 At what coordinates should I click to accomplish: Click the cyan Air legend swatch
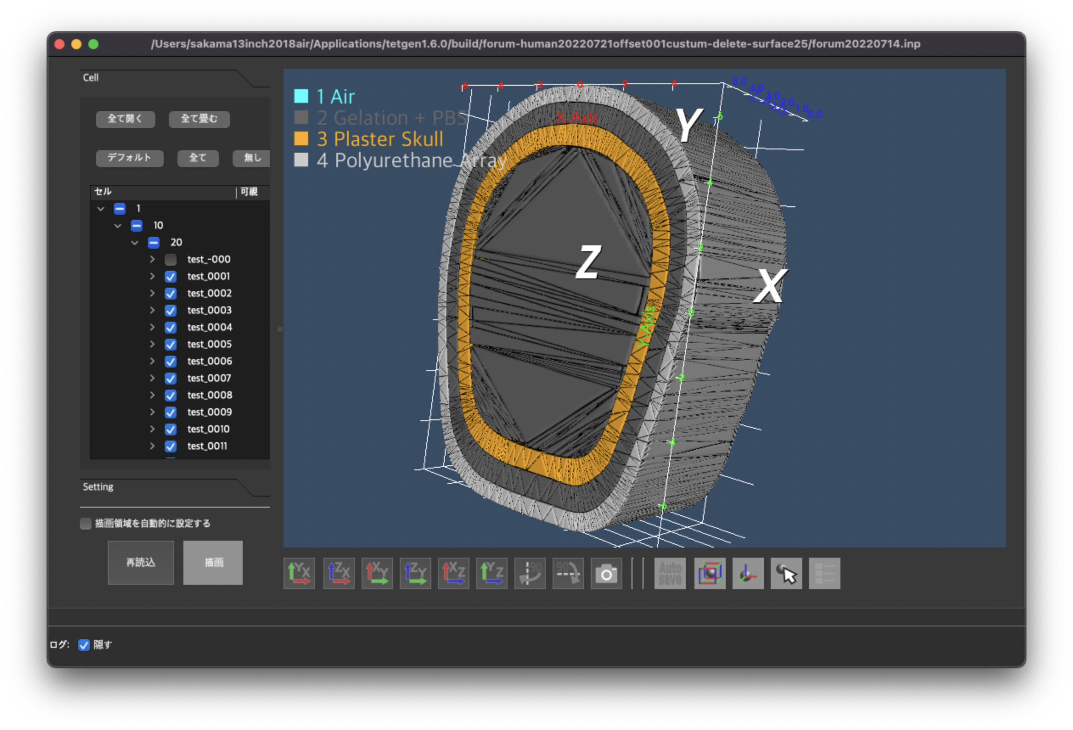click(x=301, y=96)
